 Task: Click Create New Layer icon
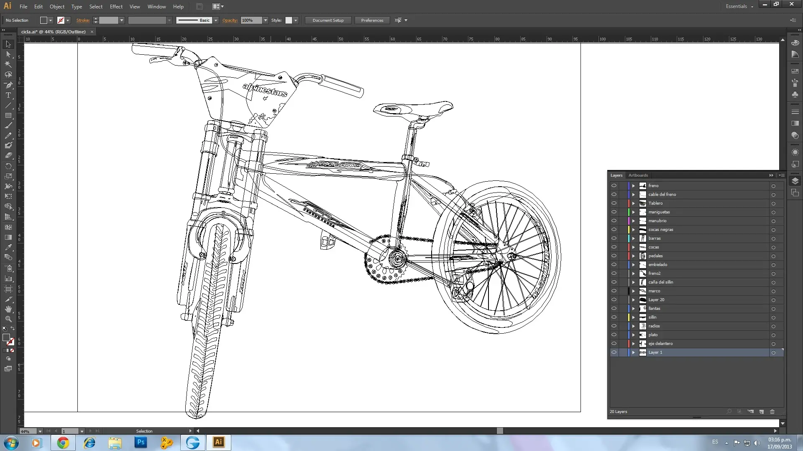click(x=761, y=412)
